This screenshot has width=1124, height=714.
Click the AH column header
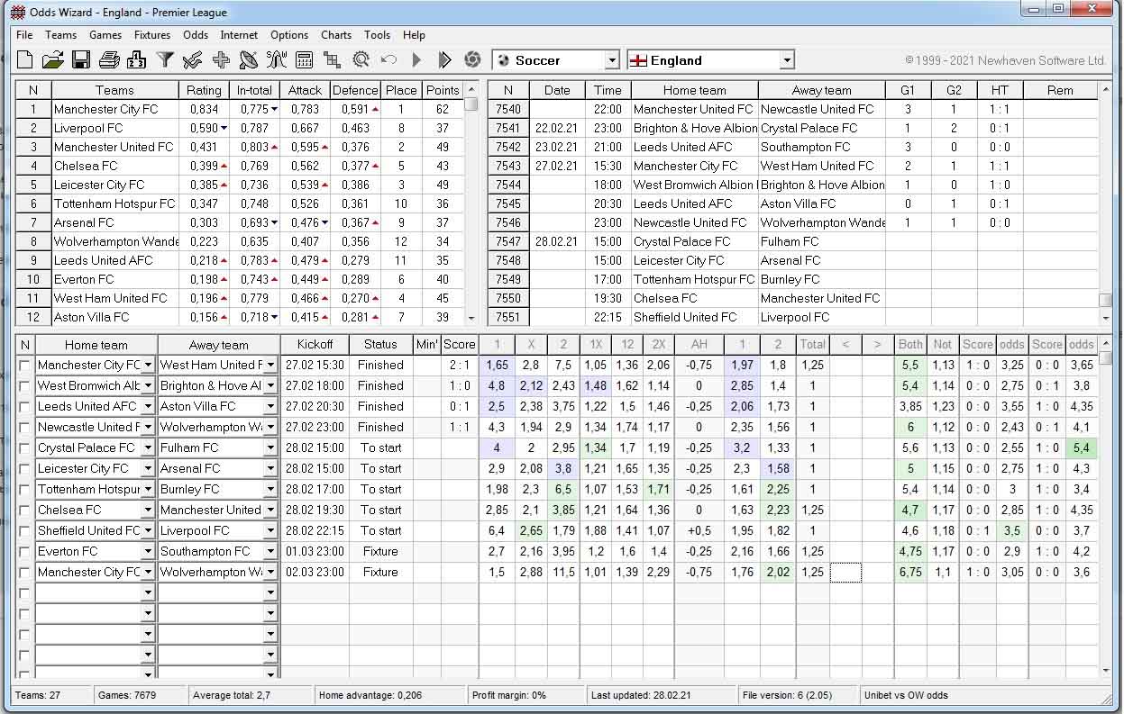699,345
